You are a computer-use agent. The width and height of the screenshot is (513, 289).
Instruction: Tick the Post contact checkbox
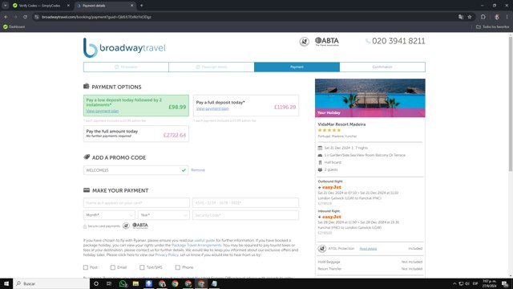tap(86, 267)
